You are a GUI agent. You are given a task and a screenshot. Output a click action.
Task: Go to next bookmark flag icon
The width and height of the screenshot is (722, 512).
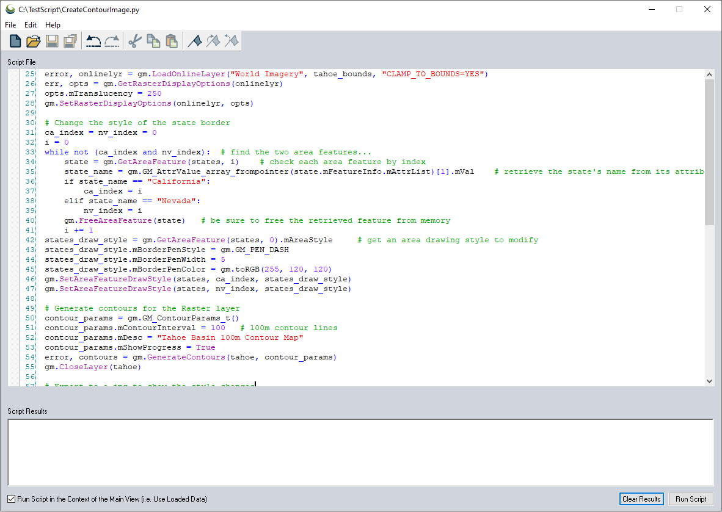213,41
